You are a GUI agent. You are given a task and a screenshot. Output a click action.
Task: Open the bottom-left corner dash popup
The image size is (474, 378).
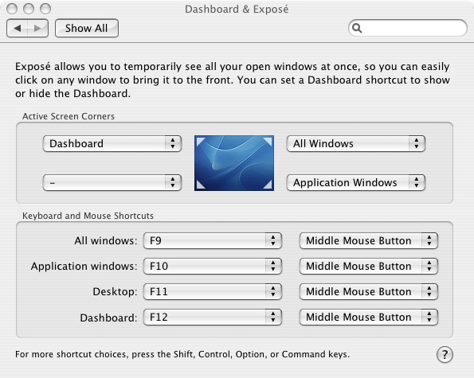pyautogui.click(x=112, y=183)
